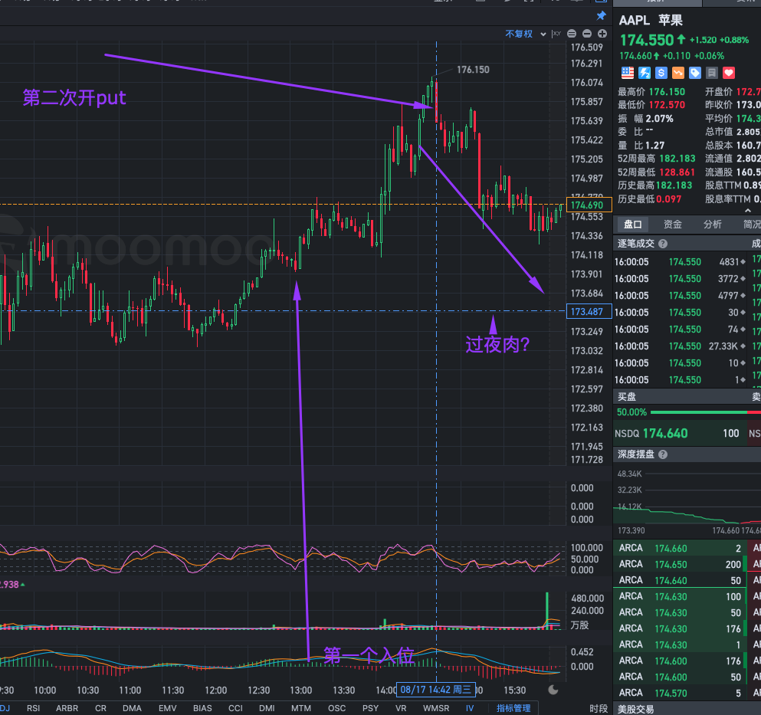761x715 pixels.
Task: Click the AAPL 苹果 stock title
Action: 651,20
